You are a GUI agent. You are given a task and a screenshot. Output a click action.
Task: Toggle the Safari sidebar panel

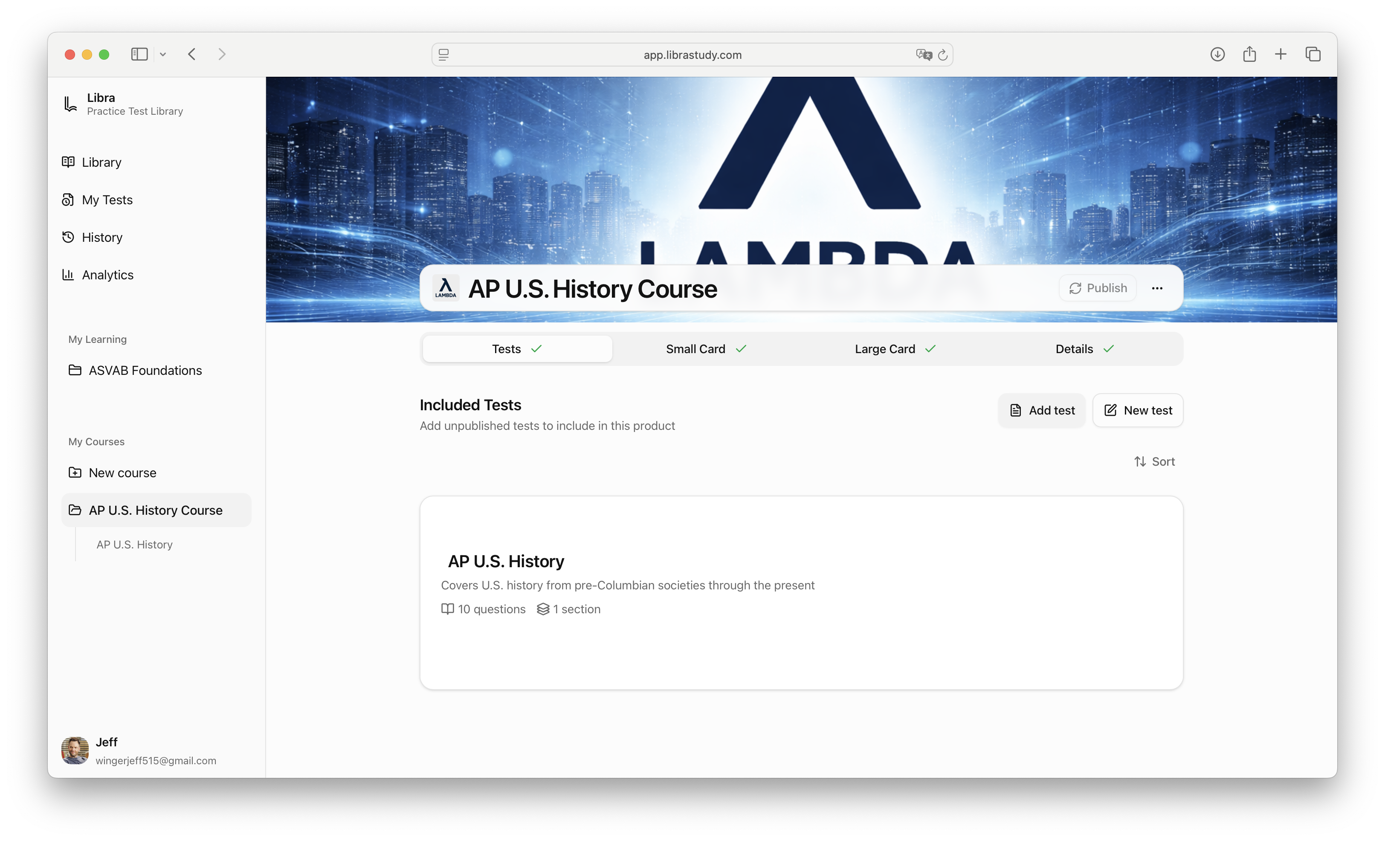(x=139, y=55)
